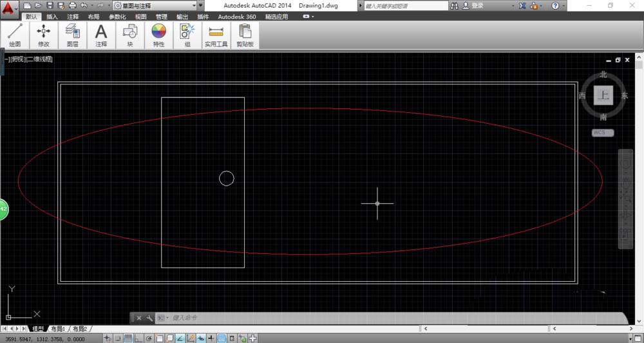Click the help question mark icon
This screenshot has width=644, height=343.
(x=555, y=6)
